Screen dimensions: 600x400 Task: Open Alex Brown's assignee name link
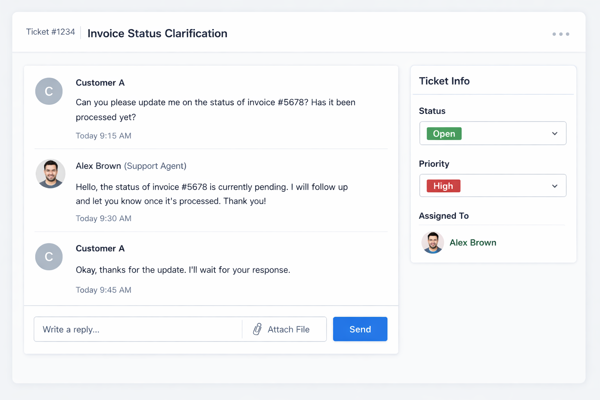point(473,243)
